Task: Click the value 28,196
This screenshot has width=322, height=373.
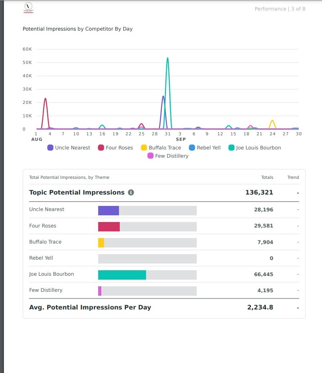Action: tap(263, 209)
